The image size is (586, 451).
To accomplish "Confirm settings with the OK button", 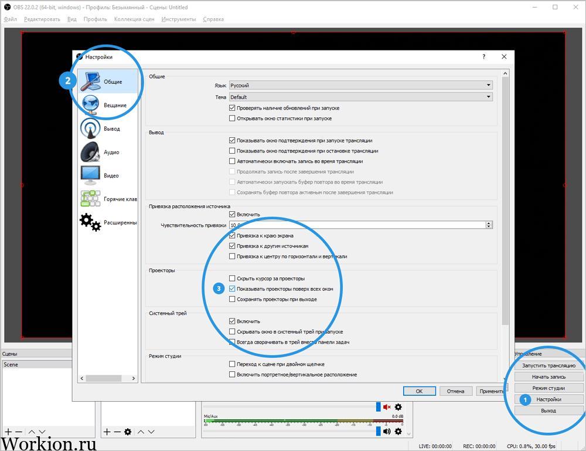I will [420, 391].
